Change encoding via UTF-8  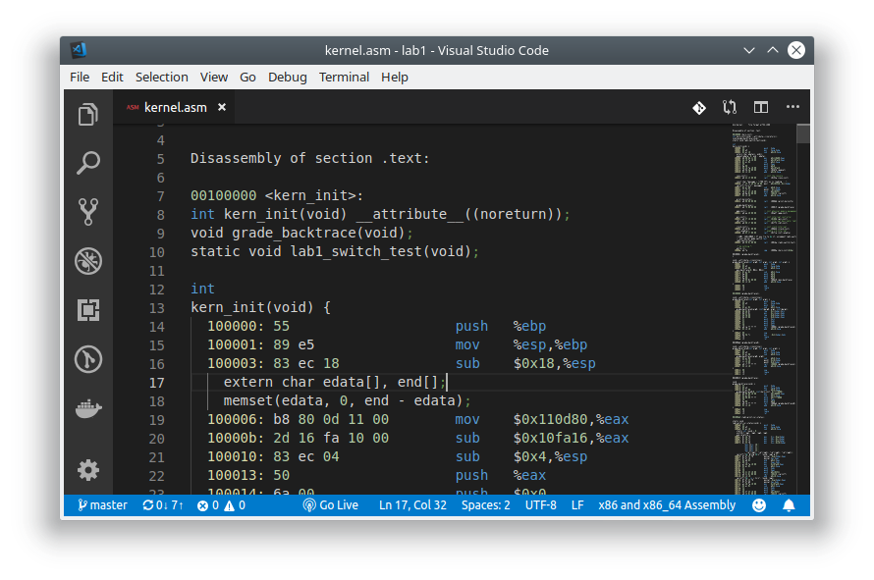pos(541,505)
